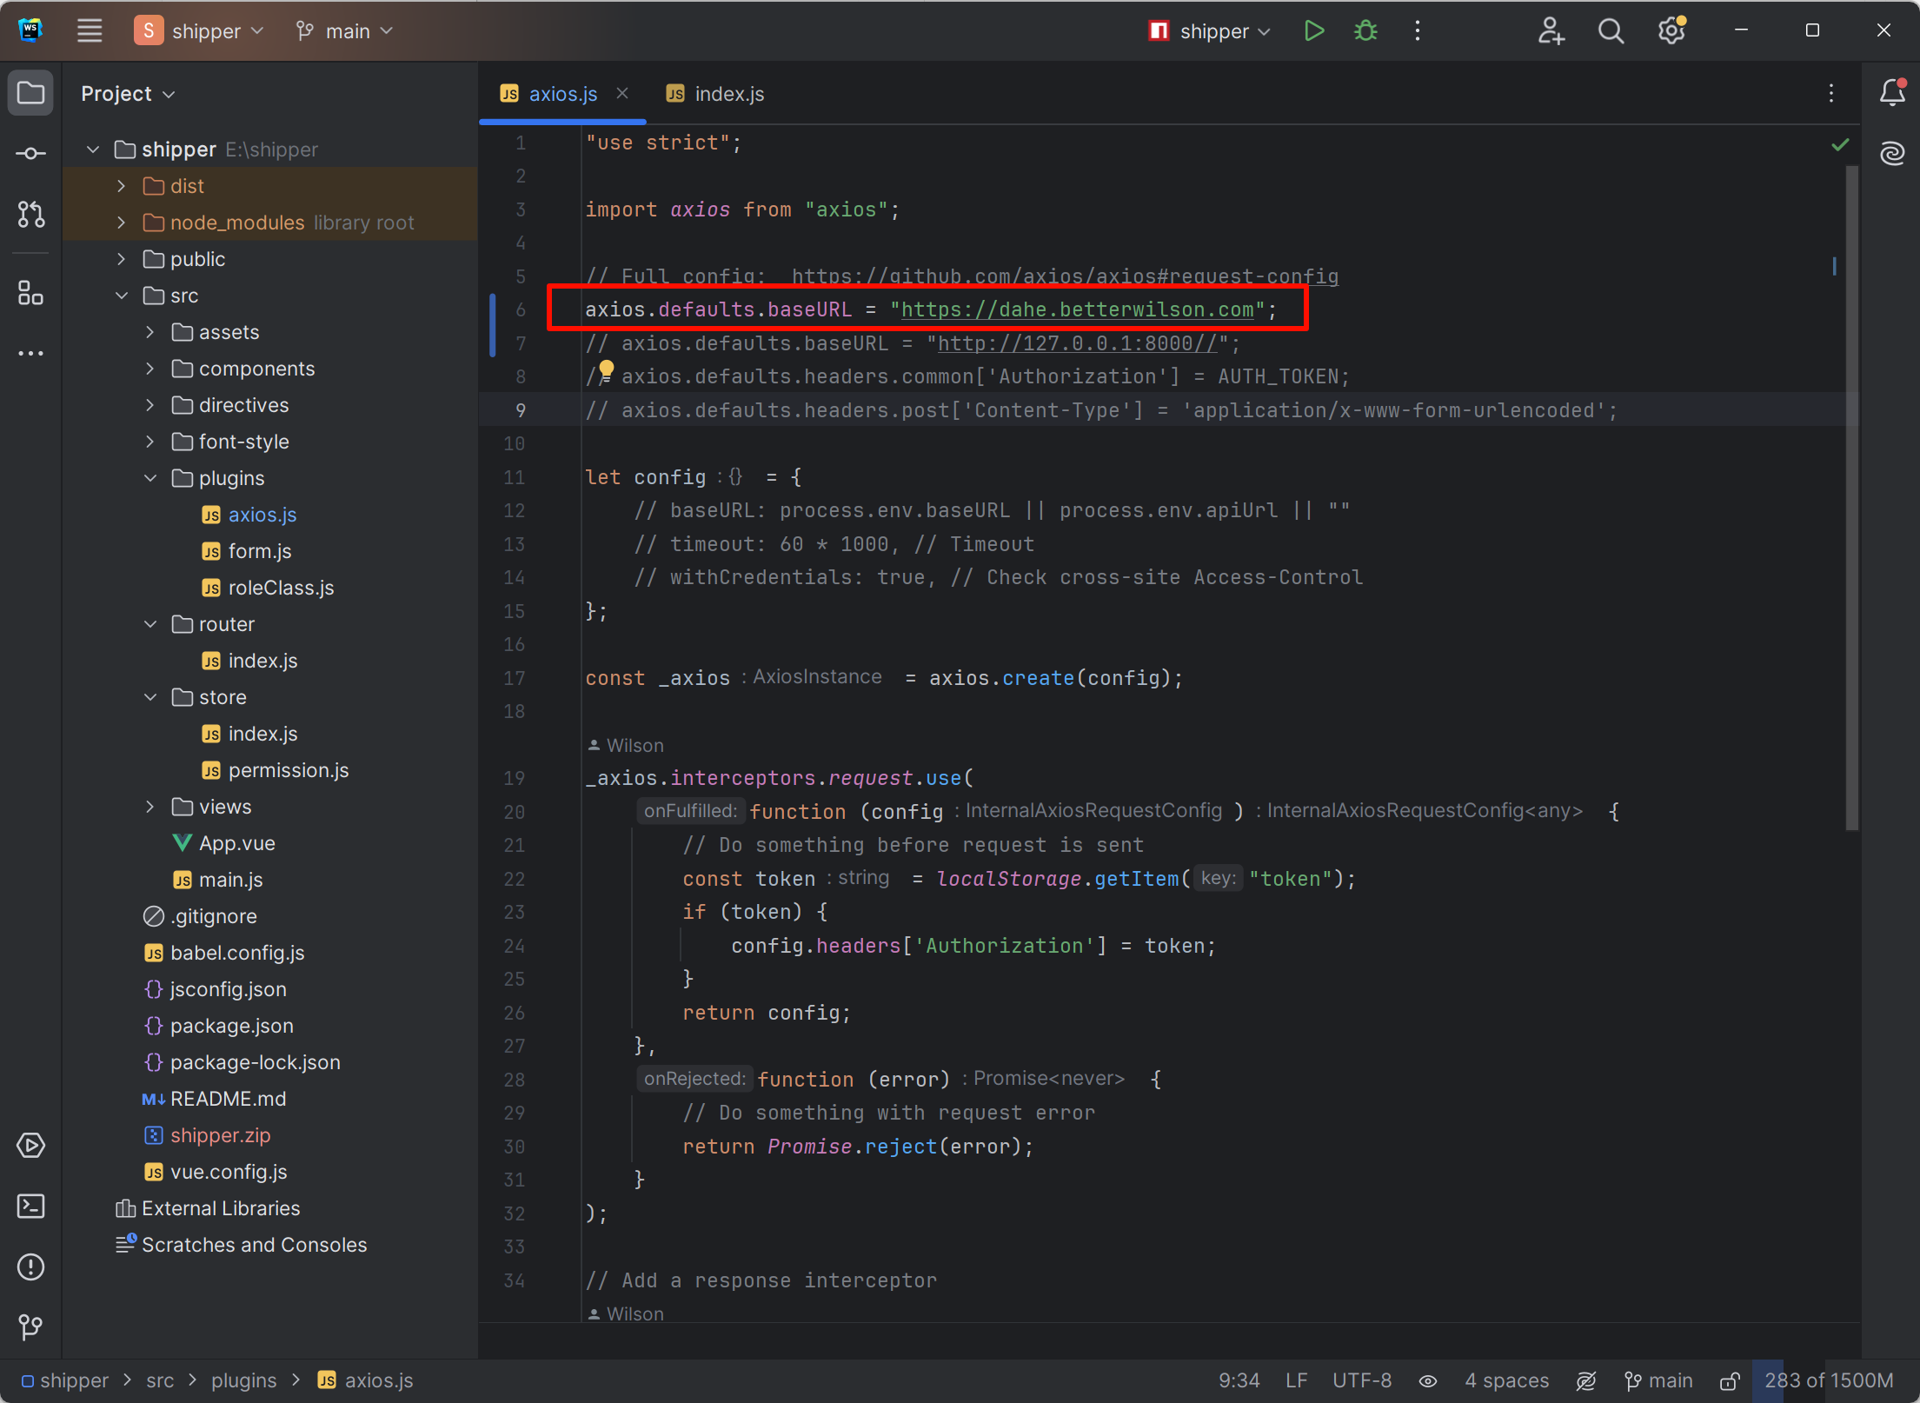Click the editor vertical scrollbar
This screenshot has width=1920, height=1403.
click(1851, 495)
